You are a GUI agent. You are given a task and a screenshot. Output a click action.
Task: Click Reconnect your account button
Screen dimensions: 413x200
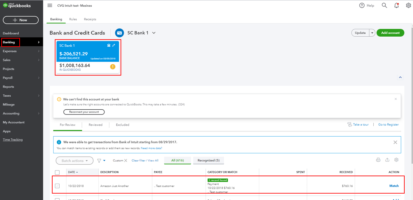84,112
